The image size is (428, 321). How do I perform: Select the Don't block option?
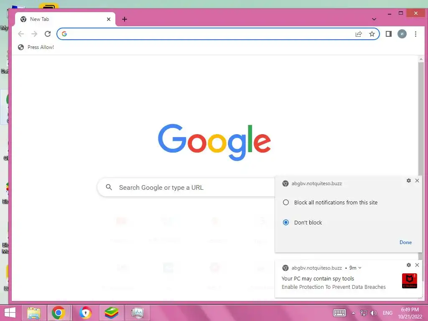tap(302, 222)
